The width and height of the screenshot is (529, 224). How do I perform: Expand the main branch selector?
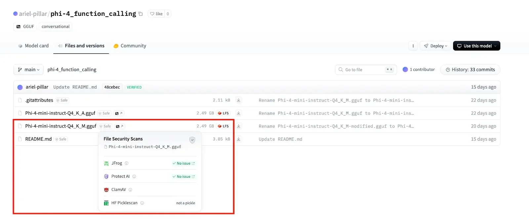tap(28, 70)
